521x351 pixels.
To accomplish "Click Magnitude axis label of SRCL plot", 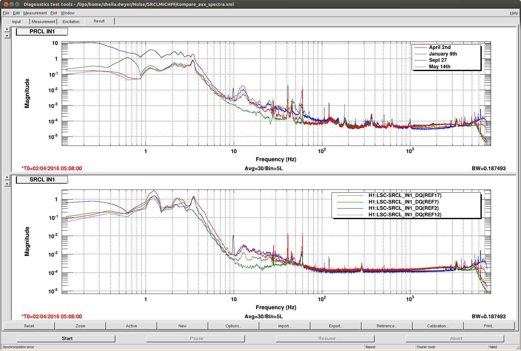I will coord(27,241).
